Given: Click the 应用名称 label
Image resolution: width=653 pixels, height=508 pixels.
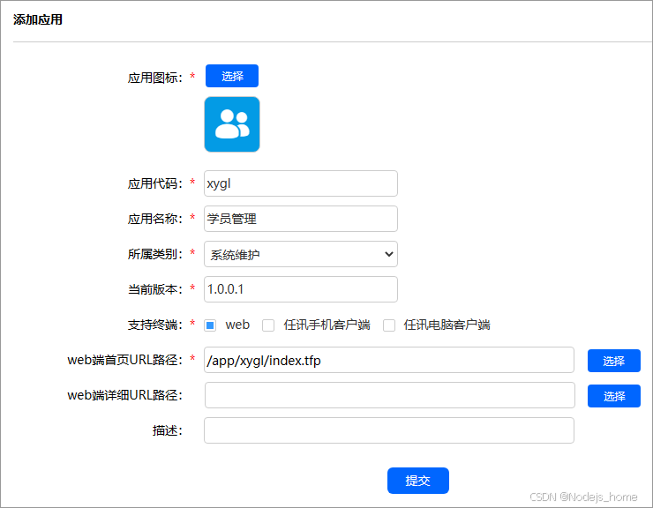Looking at the screenshot, I should [155, 219].
